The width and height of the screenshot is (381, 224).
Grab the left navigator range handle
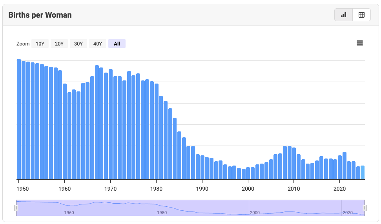point(16,208)
